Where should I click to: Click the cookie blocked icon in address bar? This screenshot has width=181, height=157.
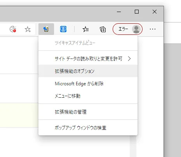[13, 29]
